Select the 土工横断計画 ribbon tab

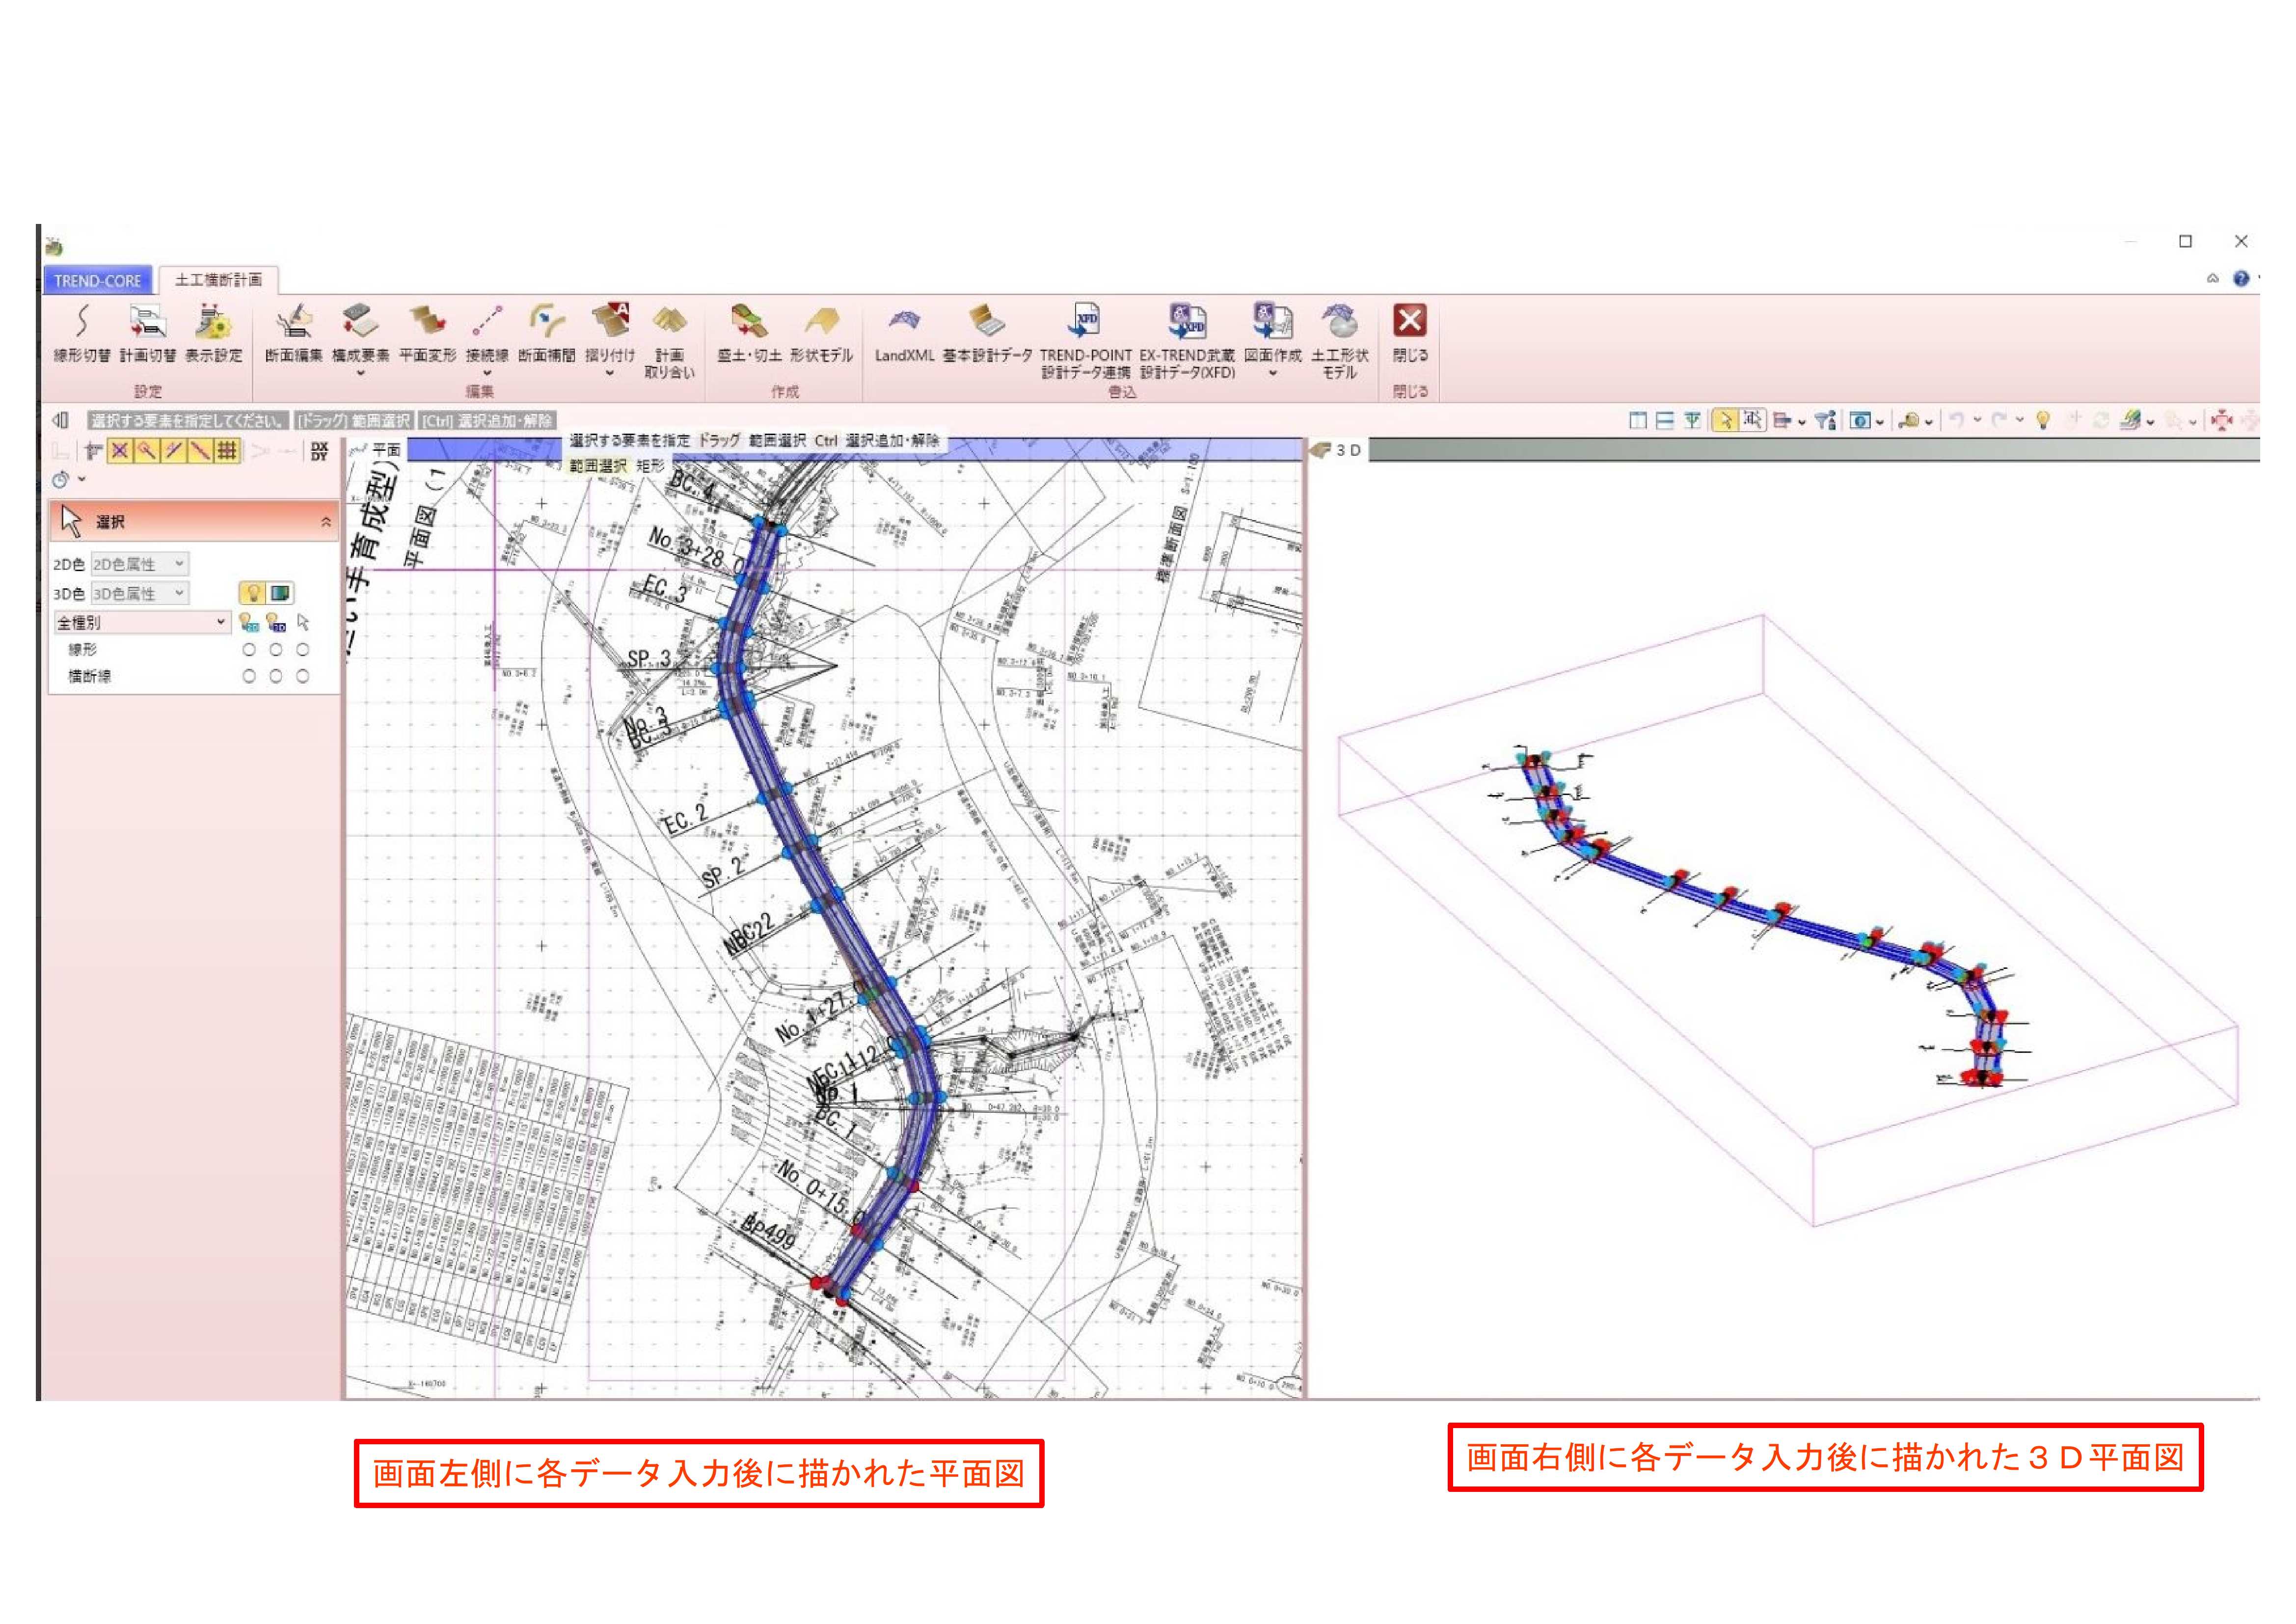click(218, 280)
